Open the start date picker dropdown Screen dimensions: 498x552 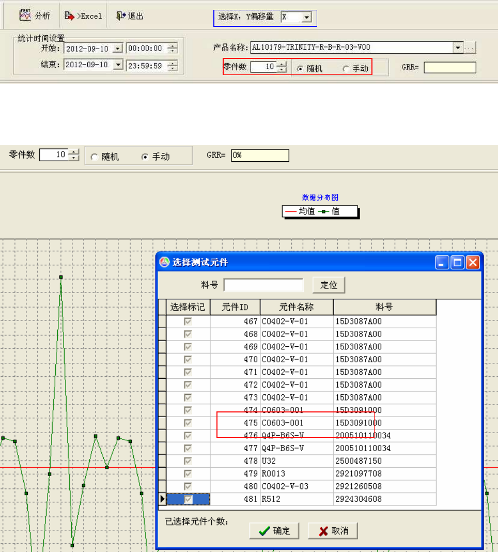point(118,49)
